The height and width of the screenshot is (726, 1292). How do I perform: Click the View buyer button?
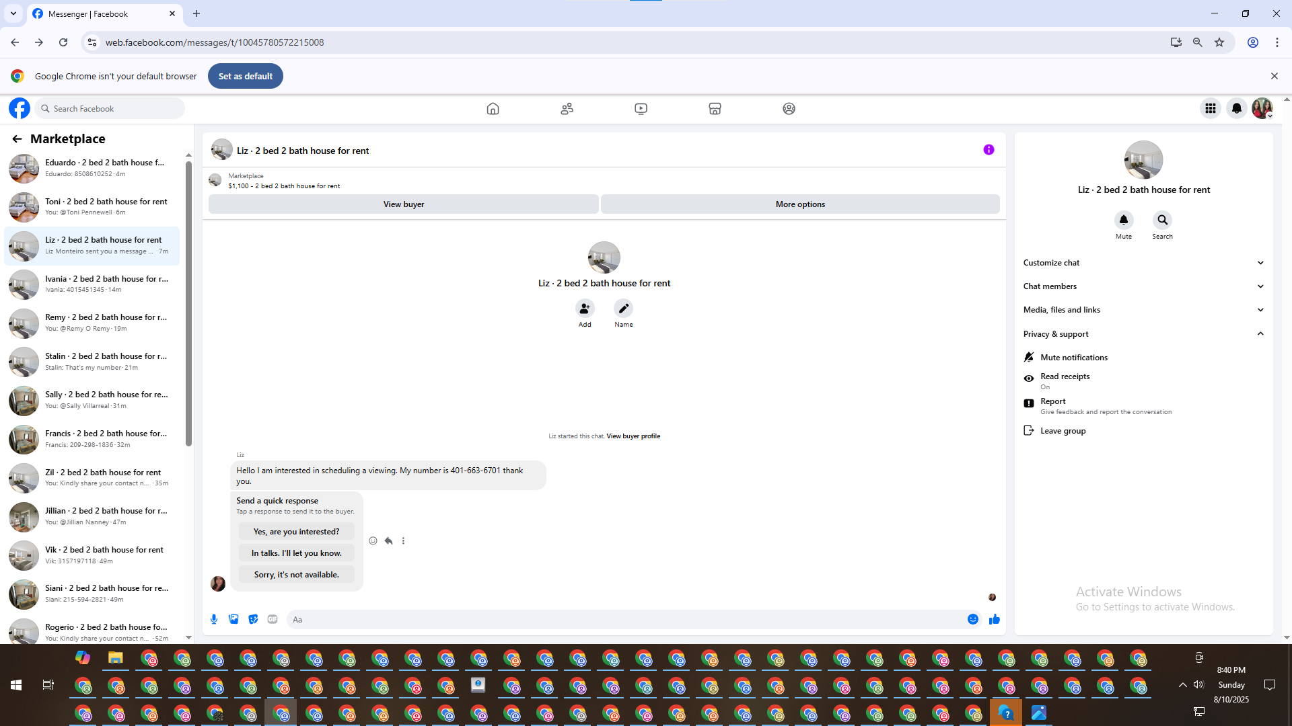click(x=403, y=204)
